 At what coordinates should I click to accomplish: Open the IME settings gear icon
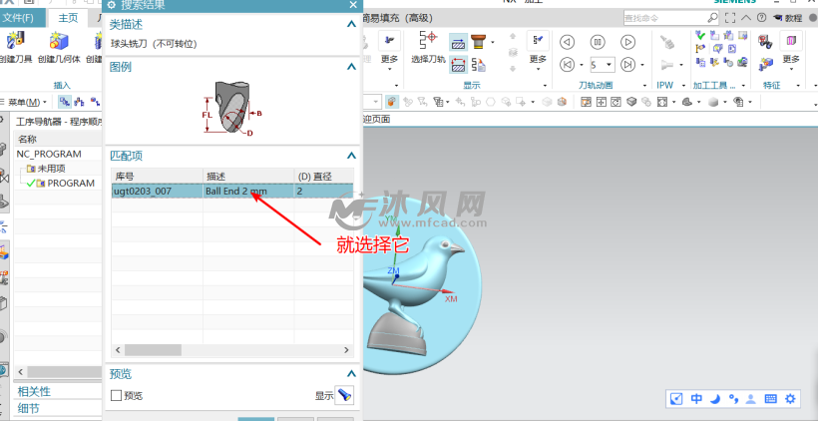click(x=790, y=399)
